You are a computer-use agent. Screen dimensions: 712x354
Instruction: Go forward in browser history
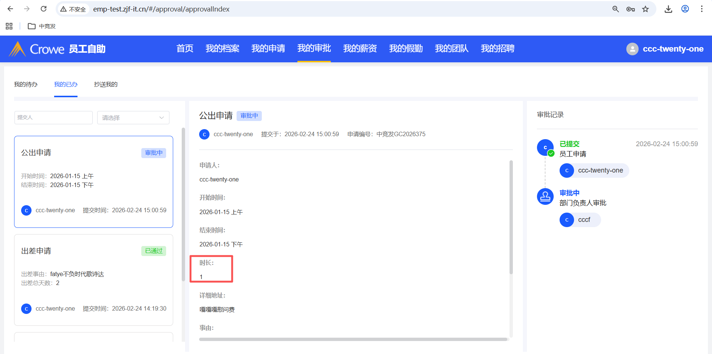point(27,9)
